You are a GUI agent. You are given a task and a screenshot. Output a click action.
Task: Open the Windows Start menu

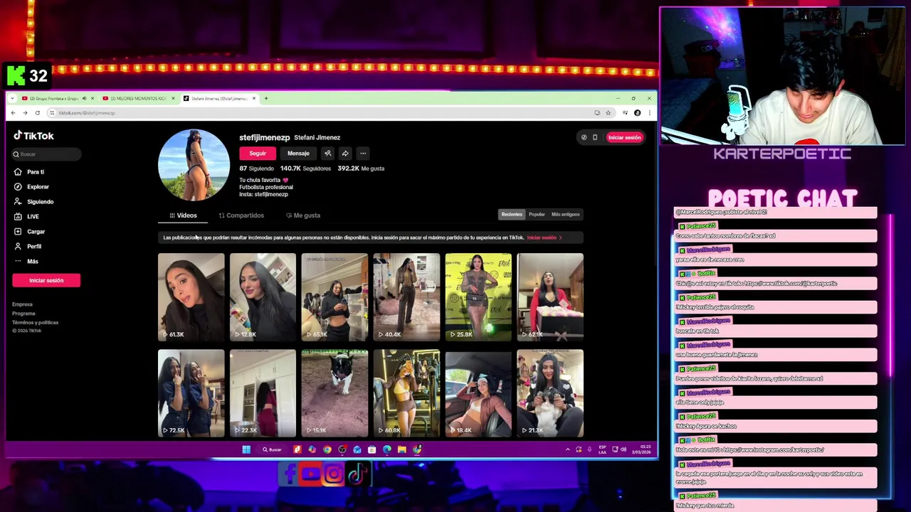click(x=246, y=449)
